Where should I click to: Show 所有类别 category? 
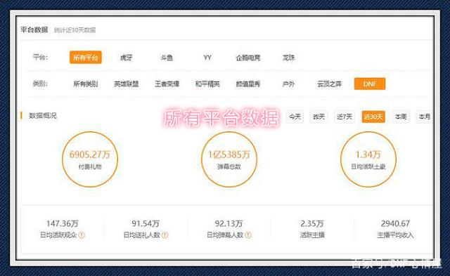pyautogui.click(x=86, y=84)
